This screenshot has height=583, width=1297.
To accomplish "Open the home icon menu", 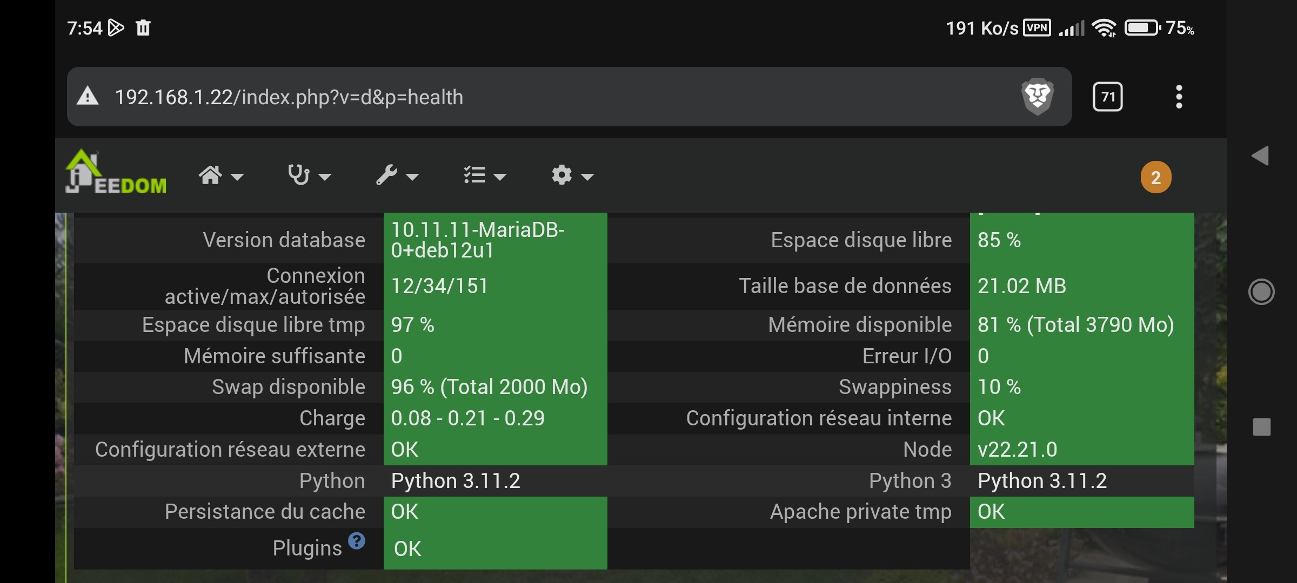I will pyautogui.click(x=220, y=175).
